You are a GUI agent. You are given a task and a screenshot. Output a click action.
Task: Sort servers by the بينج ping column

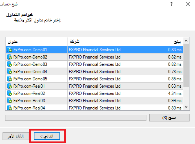point(170,42)
